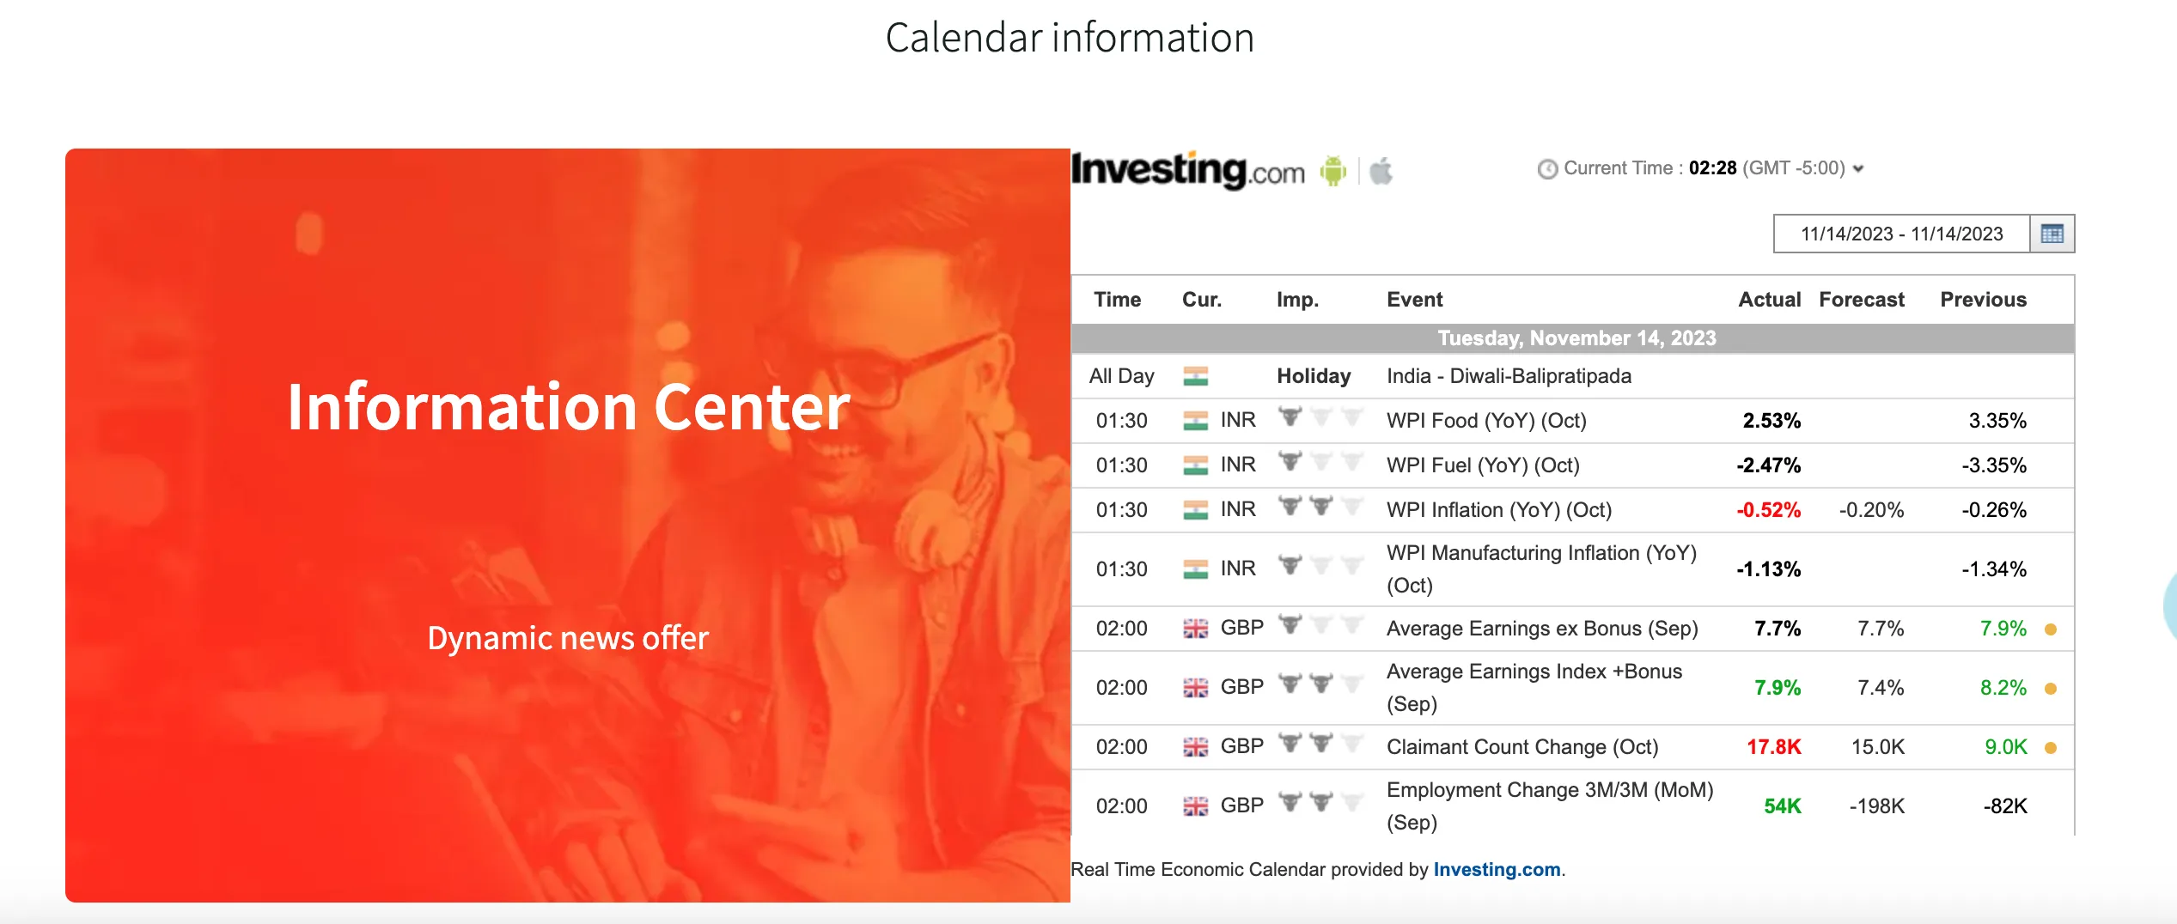Open Claimant Count Change (Oct) event
This screenshot has height=924, width=2177.
[x=1522, y=747]
